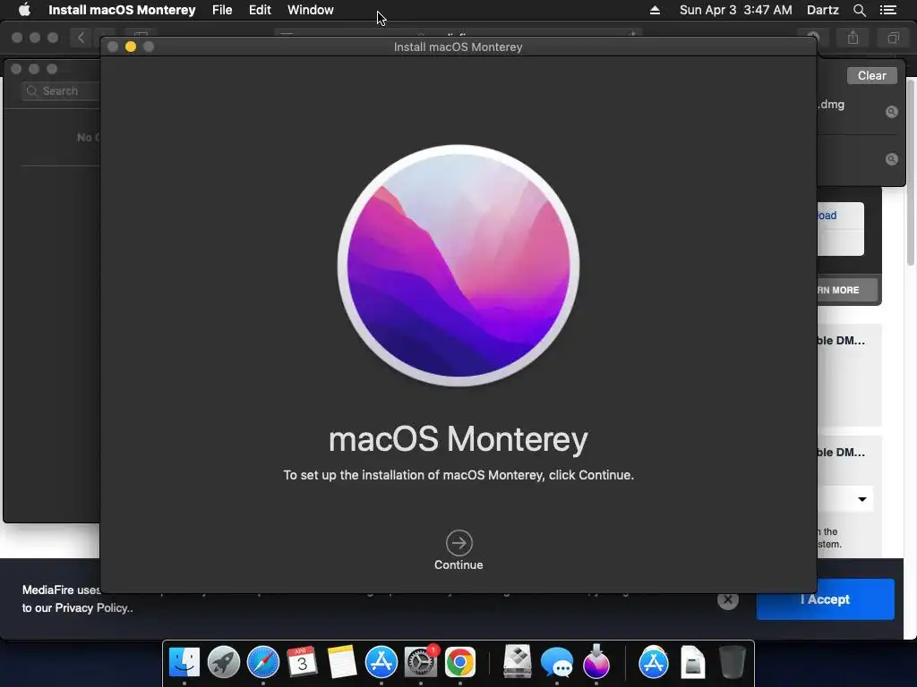Click the LEARN MORE button on MediaFire
This screenshot has width=917, height=687.
[x=847, y=291]
